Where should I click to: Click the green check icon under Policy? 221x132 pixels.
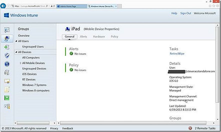pyautogui.click(x=71, y=70)
